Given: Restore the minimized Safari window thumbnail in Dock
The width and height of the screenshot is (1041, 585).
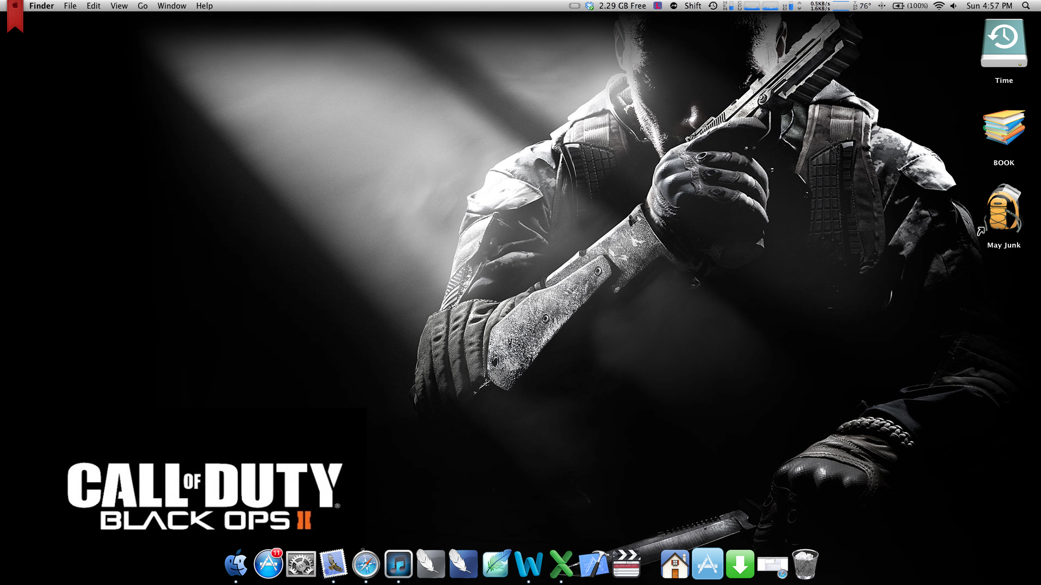Looking at the screenshot, I should pyautogui.click(x=773, y=567).
